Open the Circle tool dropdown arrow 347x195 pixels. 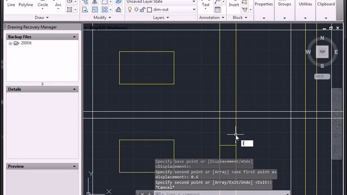pyautogui.click(x=42, y=9)
